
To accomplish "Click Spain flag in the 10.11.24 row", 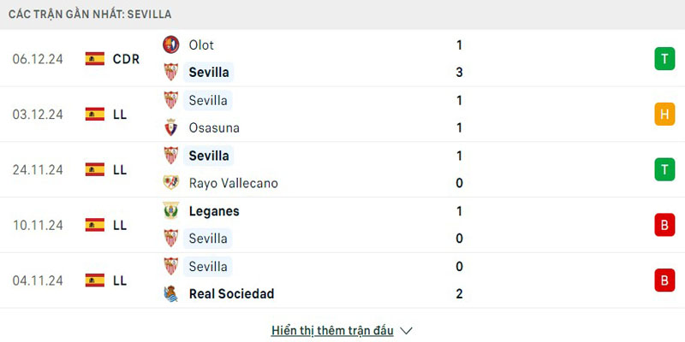I will click(x=95, y=225).
